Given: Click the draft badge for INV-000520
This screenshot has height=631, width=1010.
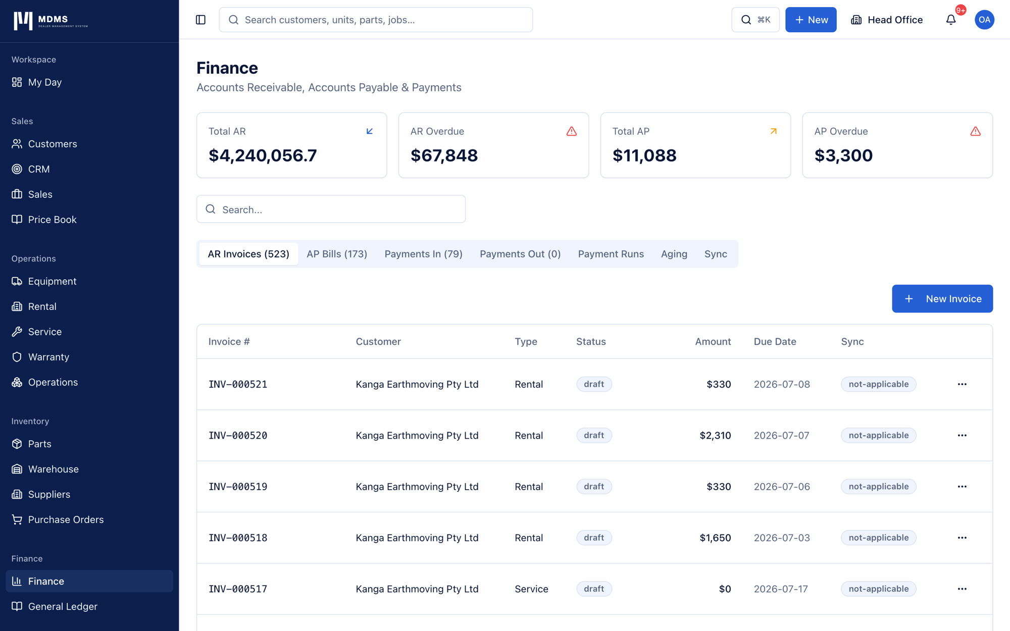Looking at the screenshot, I should click(x=594, y=435).
